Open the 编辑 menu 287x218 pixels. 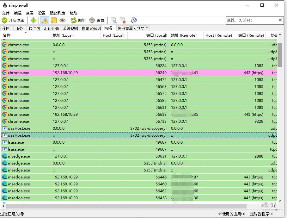point(18,13)
